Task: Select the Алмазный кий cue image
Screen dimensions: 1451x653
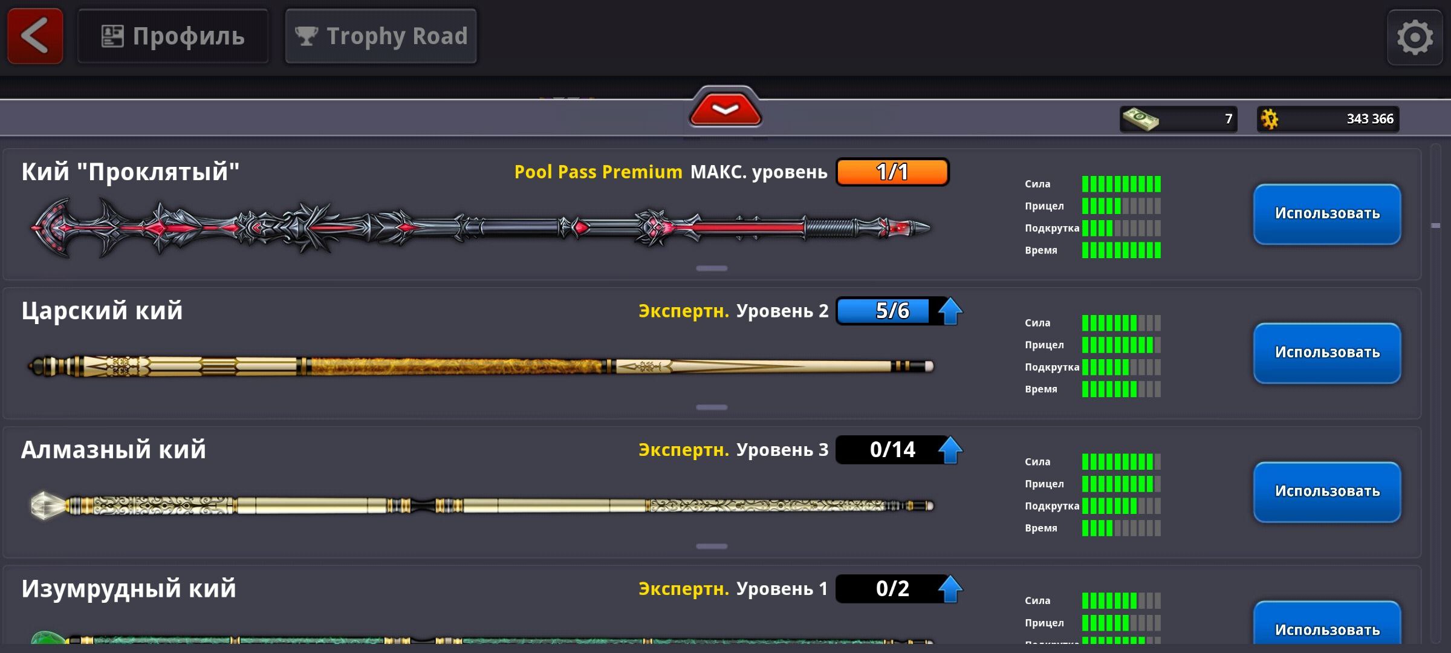Action: pos(482,505)
